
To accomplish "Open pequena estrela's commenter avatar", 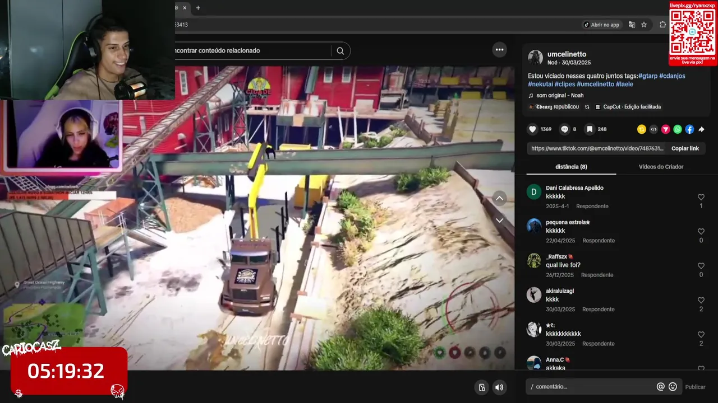I will (534, 226).
